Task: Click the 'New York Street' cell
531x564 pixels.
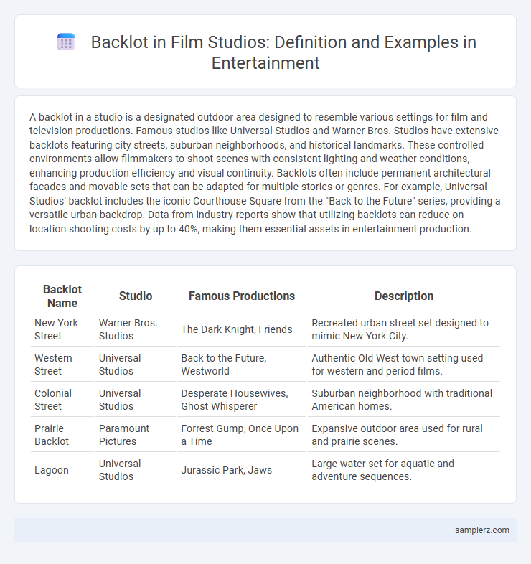Action: (x=62, y=329)
